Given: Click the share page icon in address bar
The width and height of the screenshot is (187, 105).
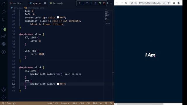Looking at the screenshot, I should click(x=164, y=3).
